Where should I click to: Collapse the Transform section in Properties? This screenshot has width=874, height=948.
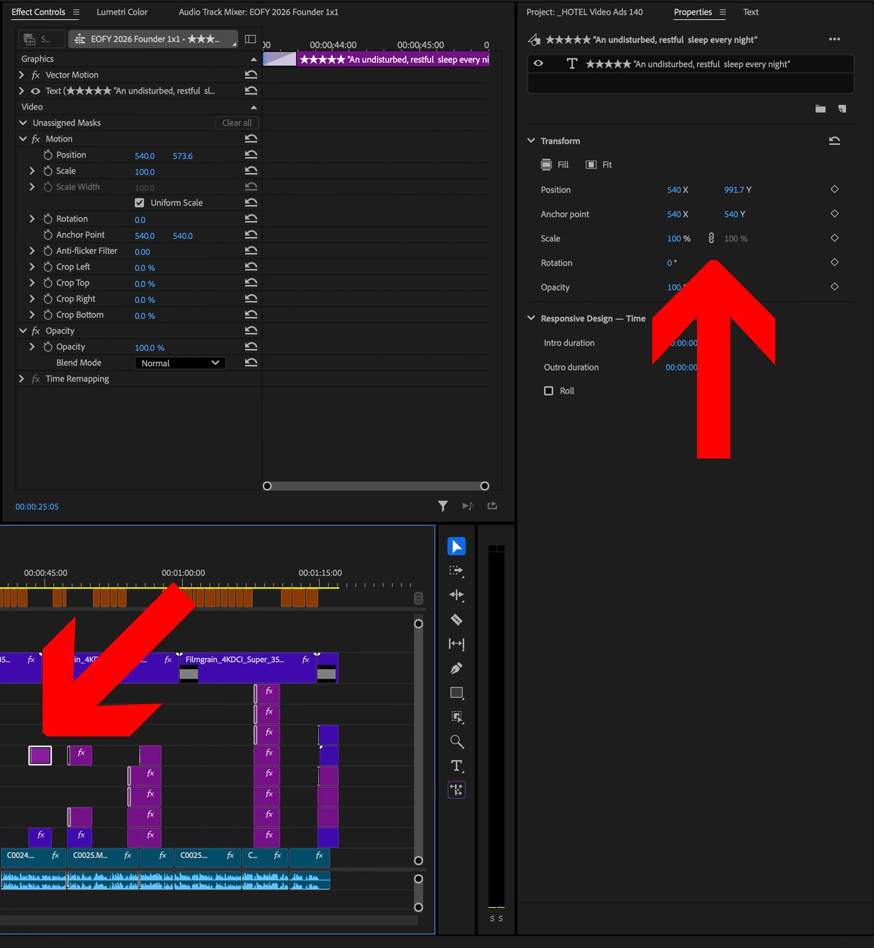pos(531,141)
